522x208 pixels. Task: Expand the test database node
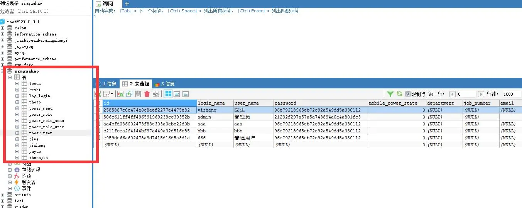click(x=2, y=201)
